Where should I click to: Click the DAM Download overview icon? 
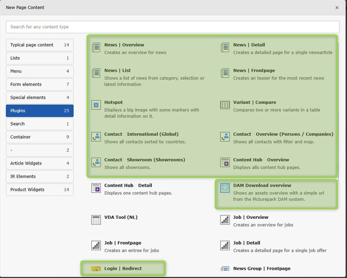(x=225, y=188)
